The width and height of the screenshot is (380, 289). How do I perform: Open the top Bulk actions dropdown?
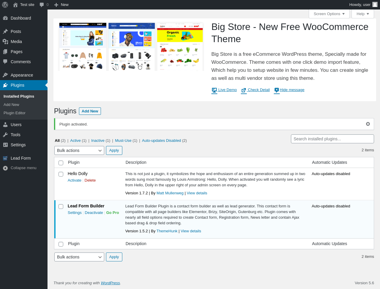coord(79,150)
